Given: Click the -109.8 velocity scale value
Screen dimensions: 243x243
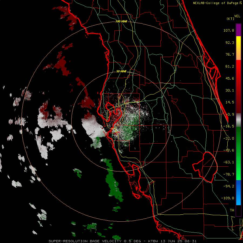Looking at the screenshot, I should coord(228,198).
